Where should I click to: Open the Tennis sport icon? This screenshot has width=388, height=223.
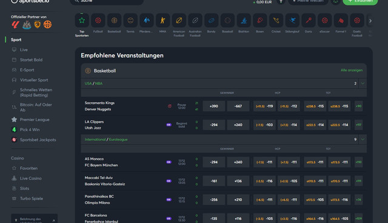click(130, 21)
